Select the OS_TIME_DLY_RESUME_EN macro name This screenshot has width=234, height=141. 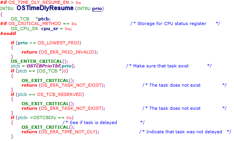coord(38,2)
